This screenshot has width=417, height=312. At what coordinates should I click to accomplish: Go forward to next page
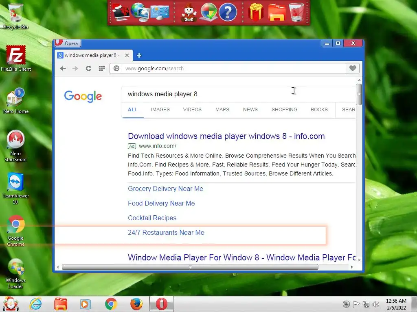click(75, 68)
